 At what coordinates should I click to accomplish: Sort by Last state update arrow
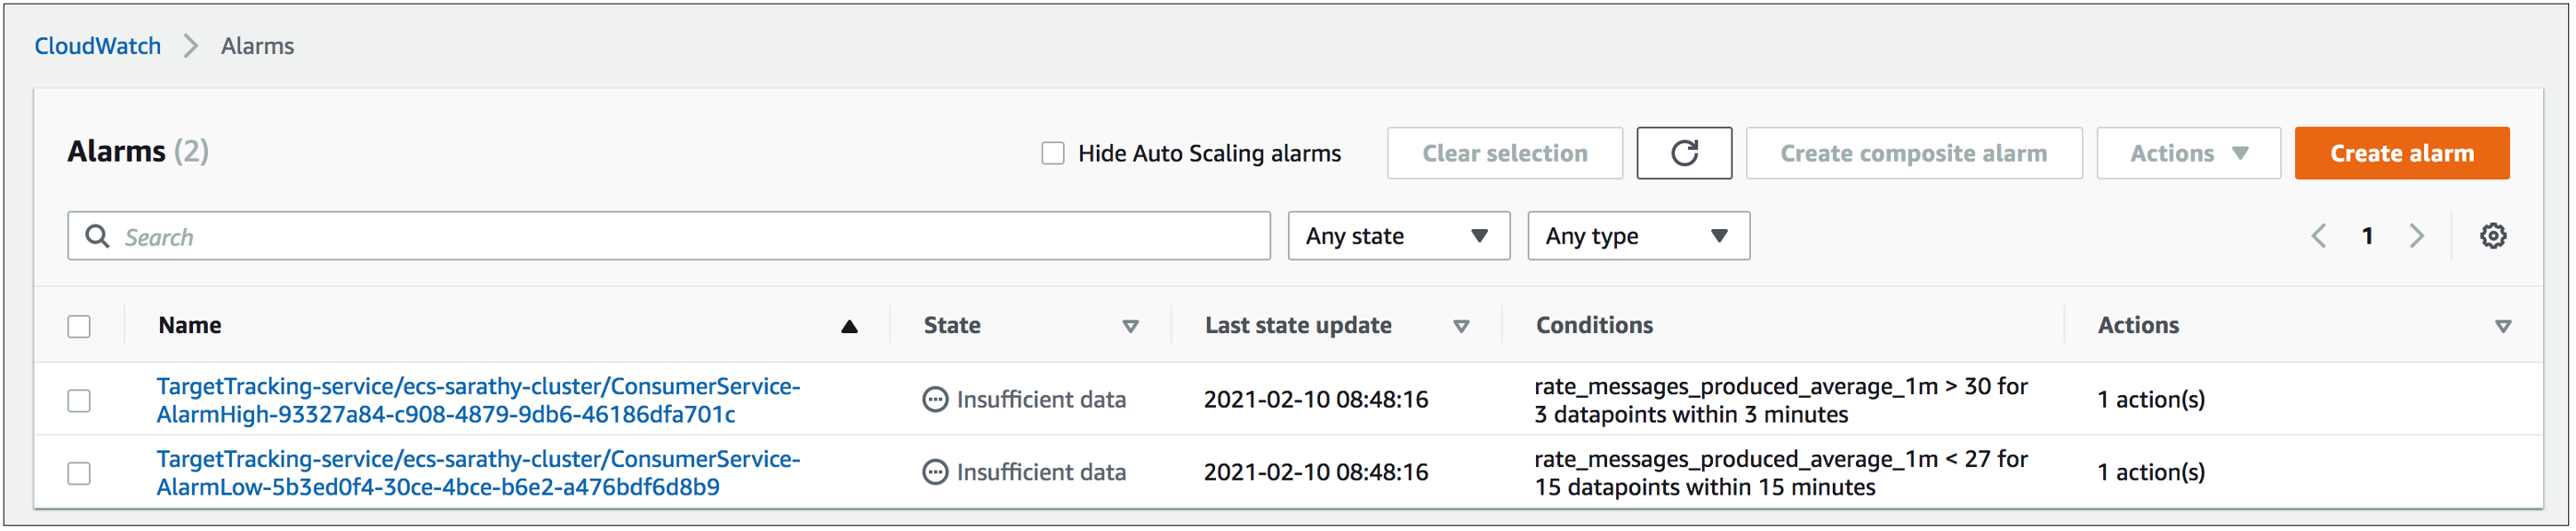pyautogui.click(x=1461, y=327)
